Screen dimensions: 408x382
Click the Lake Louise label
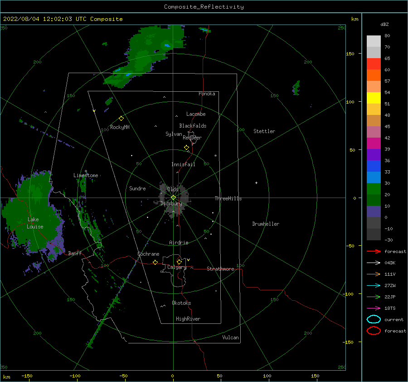point(35,223)
